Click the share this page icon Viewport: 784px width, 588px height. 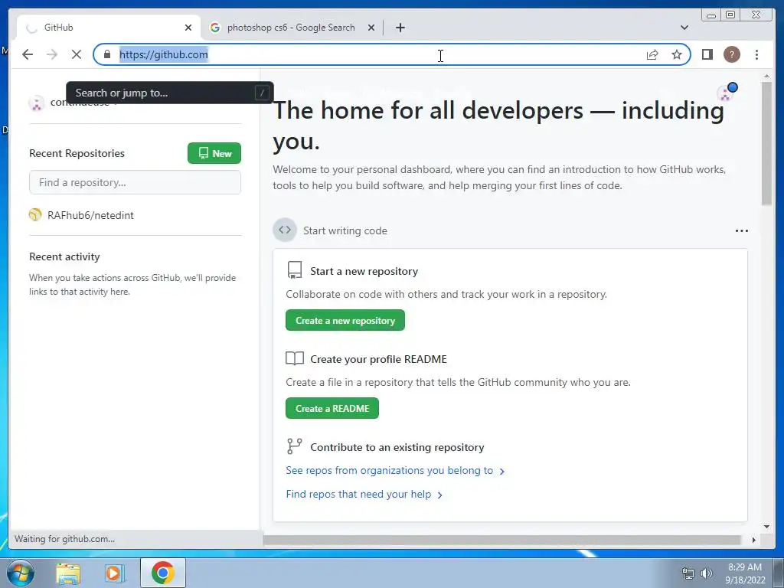coord(652,54)
